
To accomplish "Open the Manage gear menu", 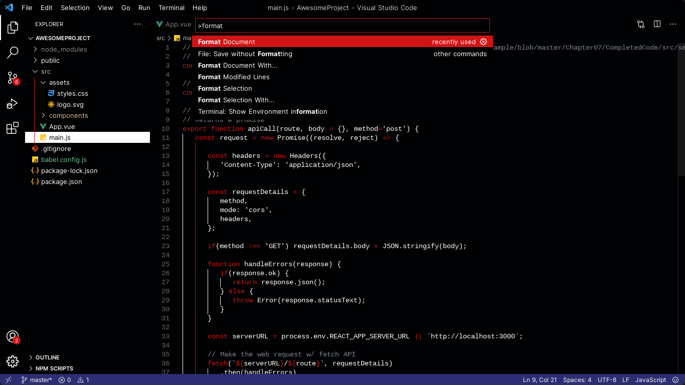I will (13, 361).
